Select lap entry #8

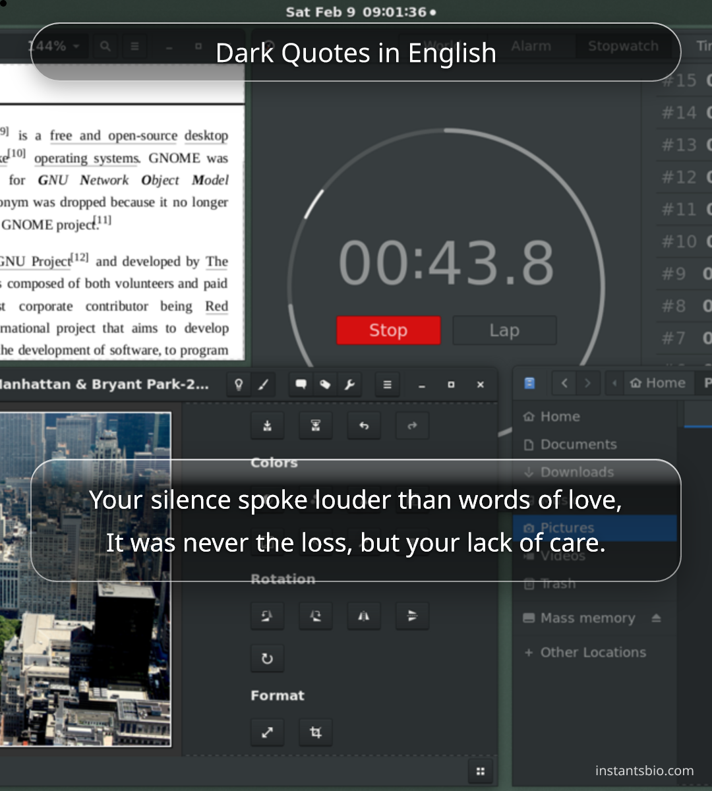[x=684, y=306]
